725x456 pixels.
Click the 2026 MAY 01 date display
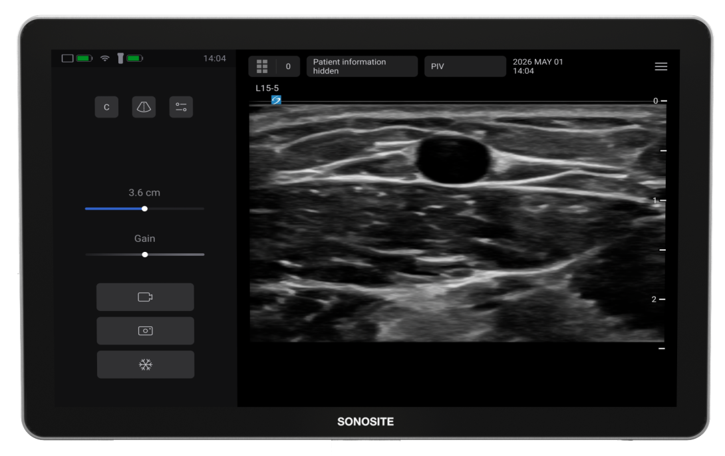pyautogui.click(x=537, y=62)
